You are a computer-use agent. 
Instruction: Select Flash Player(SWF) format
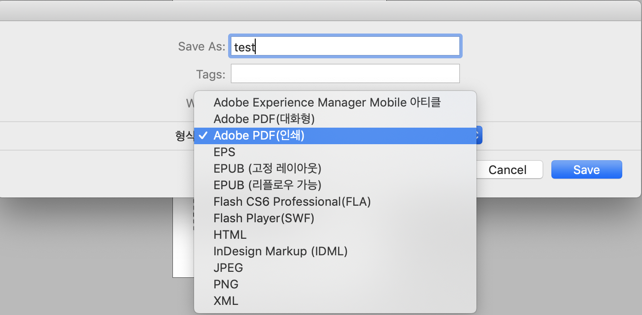click(x=335, y=218)
